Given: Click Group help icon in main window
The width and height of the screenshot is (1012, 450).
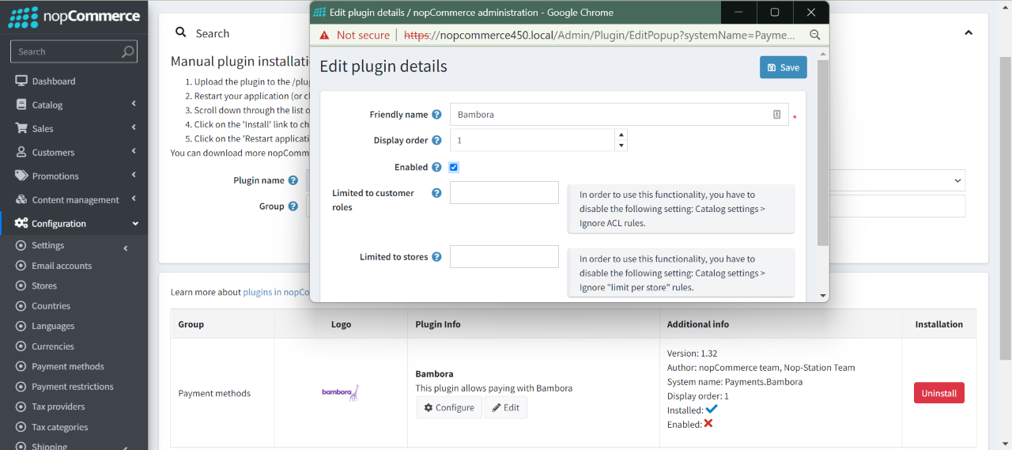Looking at the screenshot, I should click(293, 206).
